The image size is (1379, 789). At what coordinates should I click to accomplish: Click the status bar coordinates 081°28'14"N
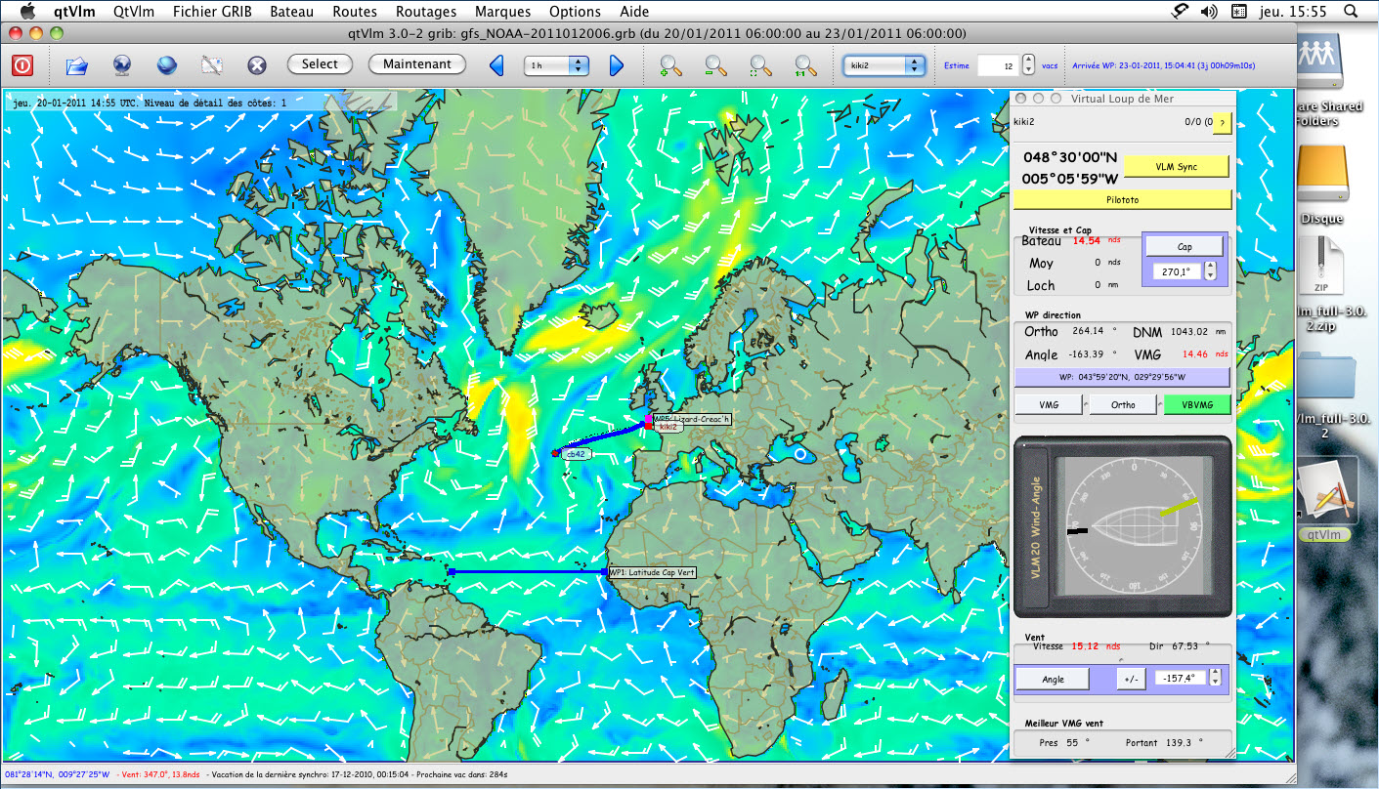tap(58, 774)
